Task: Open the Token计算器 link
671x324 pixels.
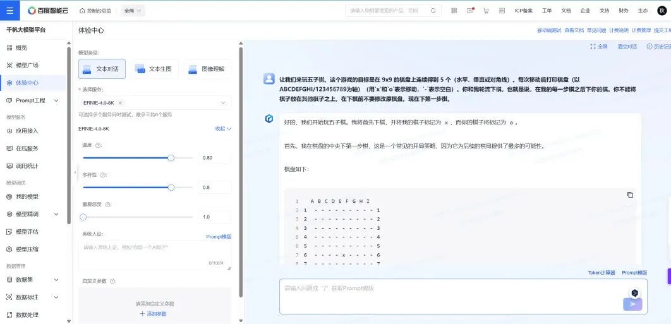Action: pos(601,273)
